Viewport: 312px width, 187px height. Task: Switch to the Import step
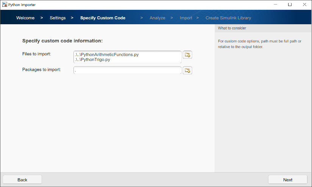coord(186,18)
